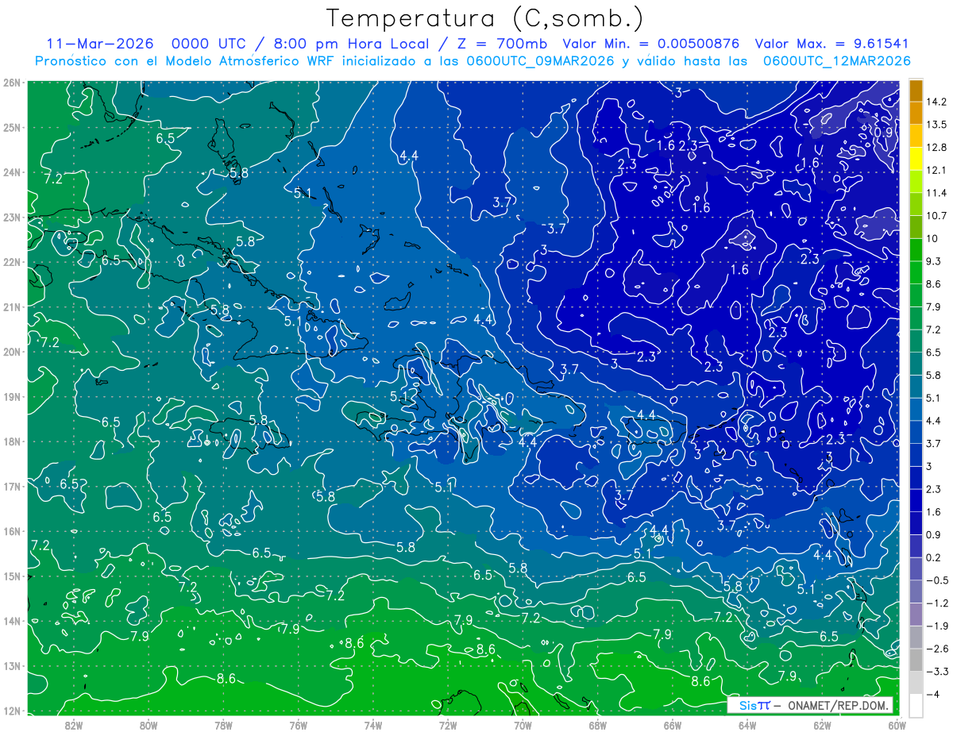Click the "Valor Max. = 9.61541" value

831,44
